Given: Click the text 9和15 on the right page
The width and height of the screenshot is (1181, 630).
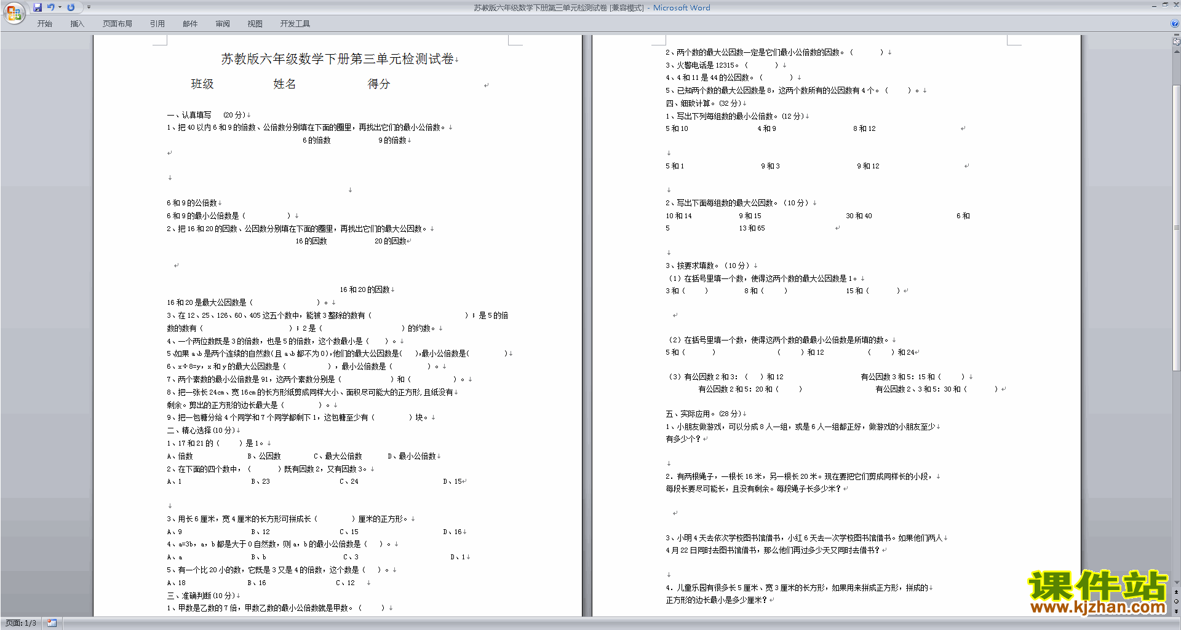Looking at the screenshot, I should (750, 216).
